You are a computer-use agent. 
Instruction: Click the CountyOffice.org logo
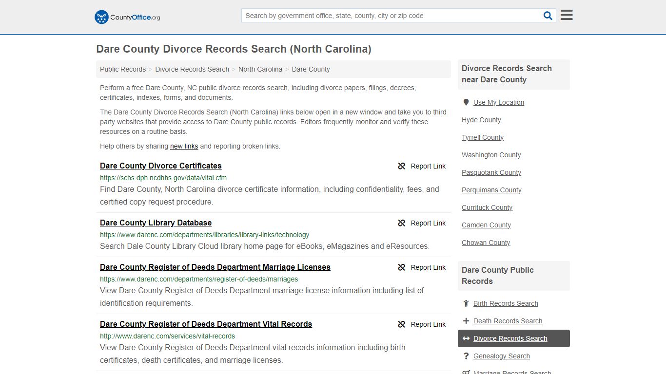(127, 17)
